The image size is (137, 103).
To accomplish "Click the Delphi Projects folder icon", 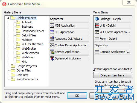I will [13, 18].
